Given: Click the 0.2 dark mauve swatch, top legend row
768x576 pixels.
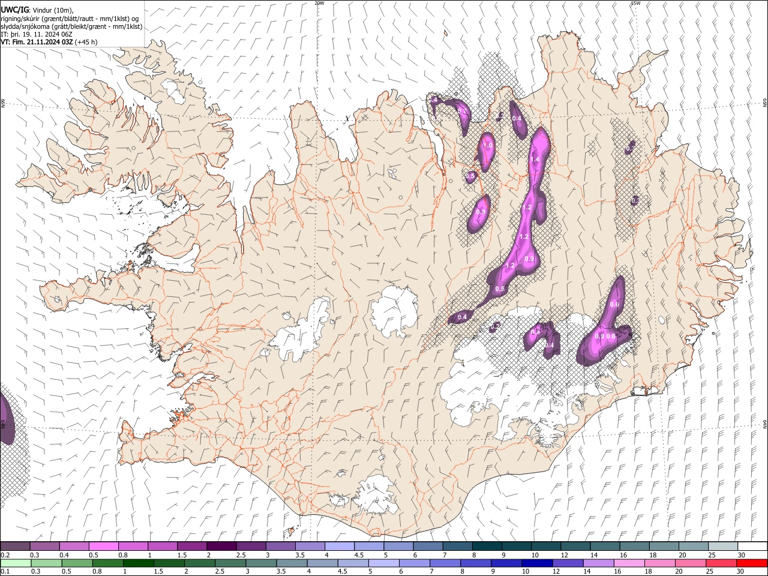Looking at the screenshot, I should pyautogui.click(x=15, y=547).
